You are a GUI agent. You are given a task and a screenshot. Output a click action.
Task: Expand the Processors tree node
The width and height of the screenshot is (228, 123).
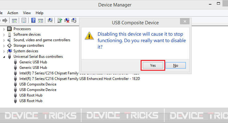(4, 29)
